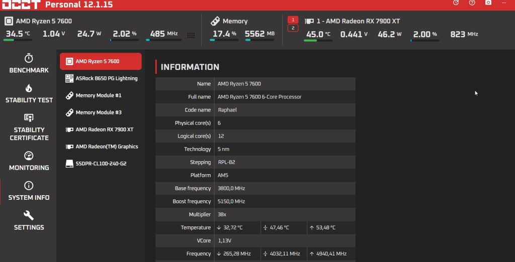Click the INFORMATION heading
The image size is (515, 262).
[x=190, y=67]
